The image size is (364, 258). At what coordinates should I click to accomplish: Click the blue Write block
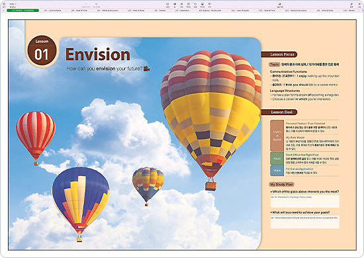point(277,171)
